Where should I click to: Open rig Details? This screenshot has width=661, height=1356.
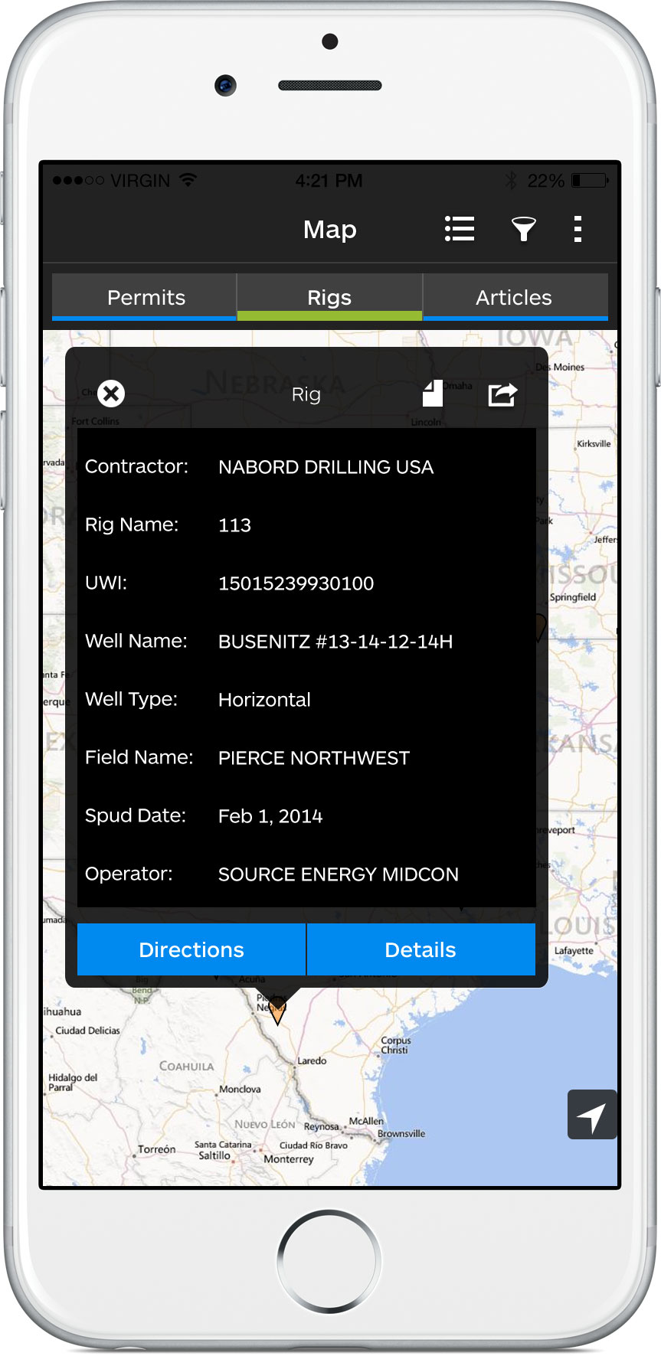click(420, 949)
